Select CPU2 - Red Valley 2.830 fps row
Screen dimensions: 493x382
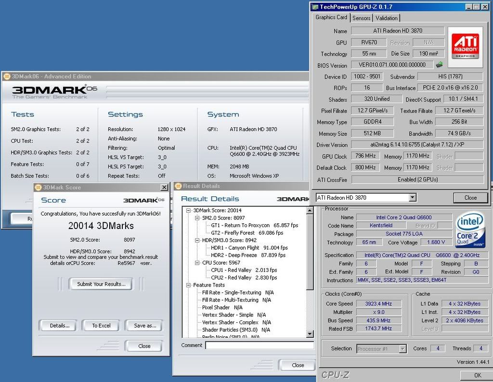pos(244,278)
